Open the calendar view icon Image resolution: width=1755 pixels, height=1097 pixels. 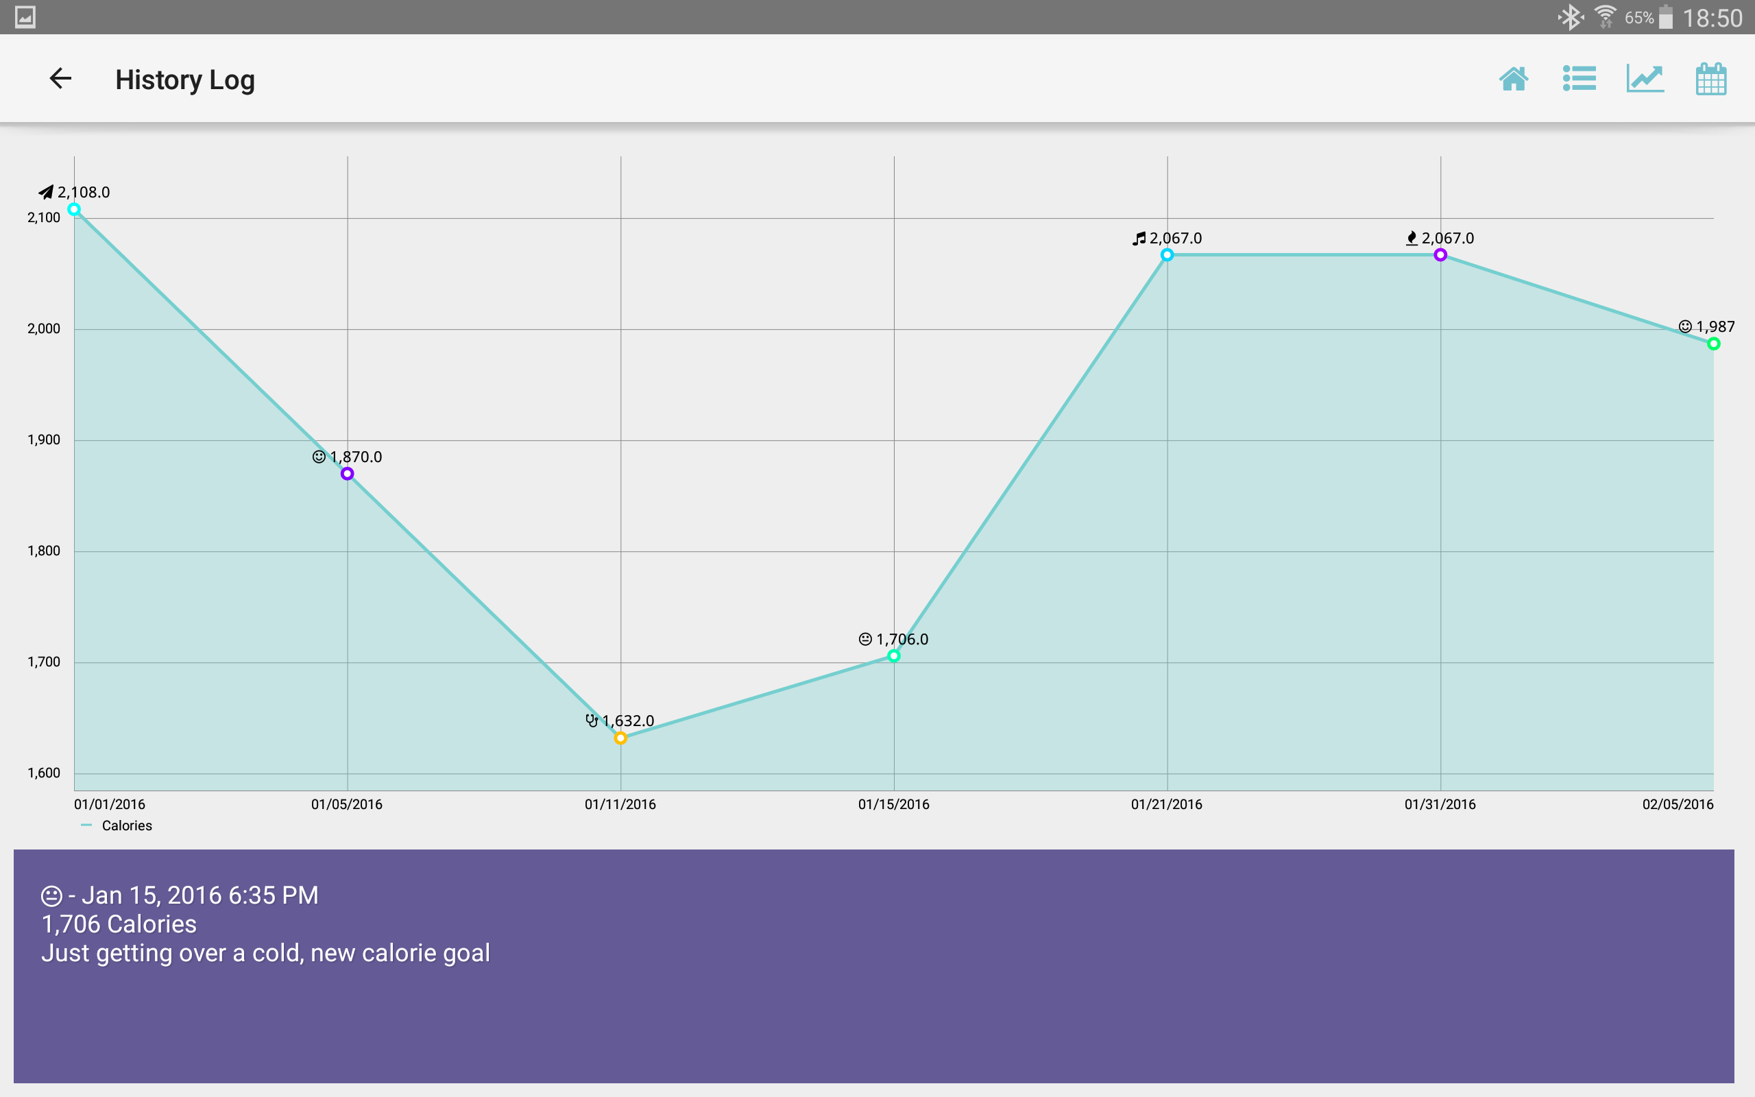tap(1710, 78)
